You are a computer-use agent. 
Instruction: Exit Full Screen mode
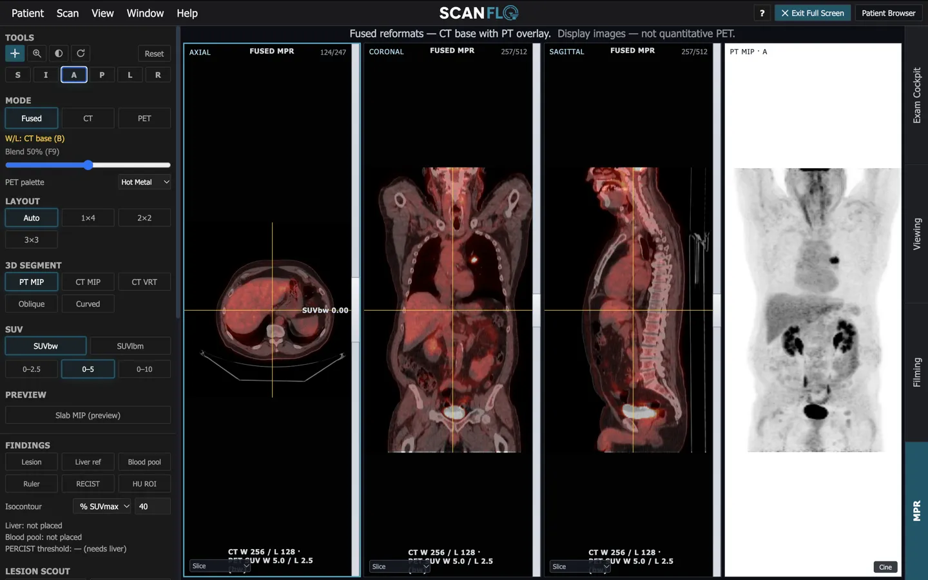813,13
